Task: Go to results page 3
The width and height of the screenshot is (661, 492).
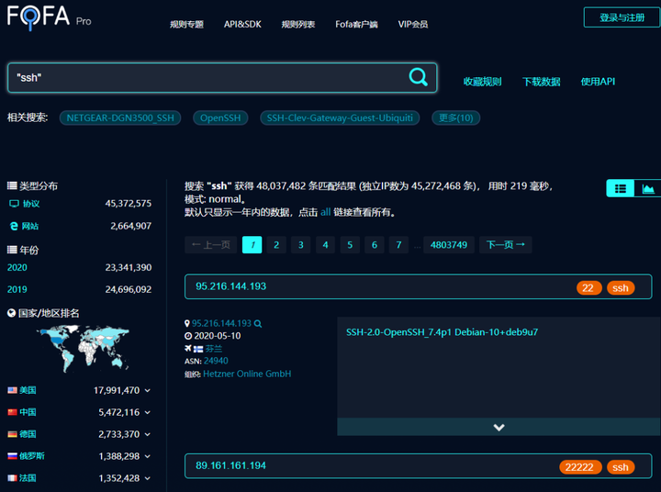Action: coord(301,245)
